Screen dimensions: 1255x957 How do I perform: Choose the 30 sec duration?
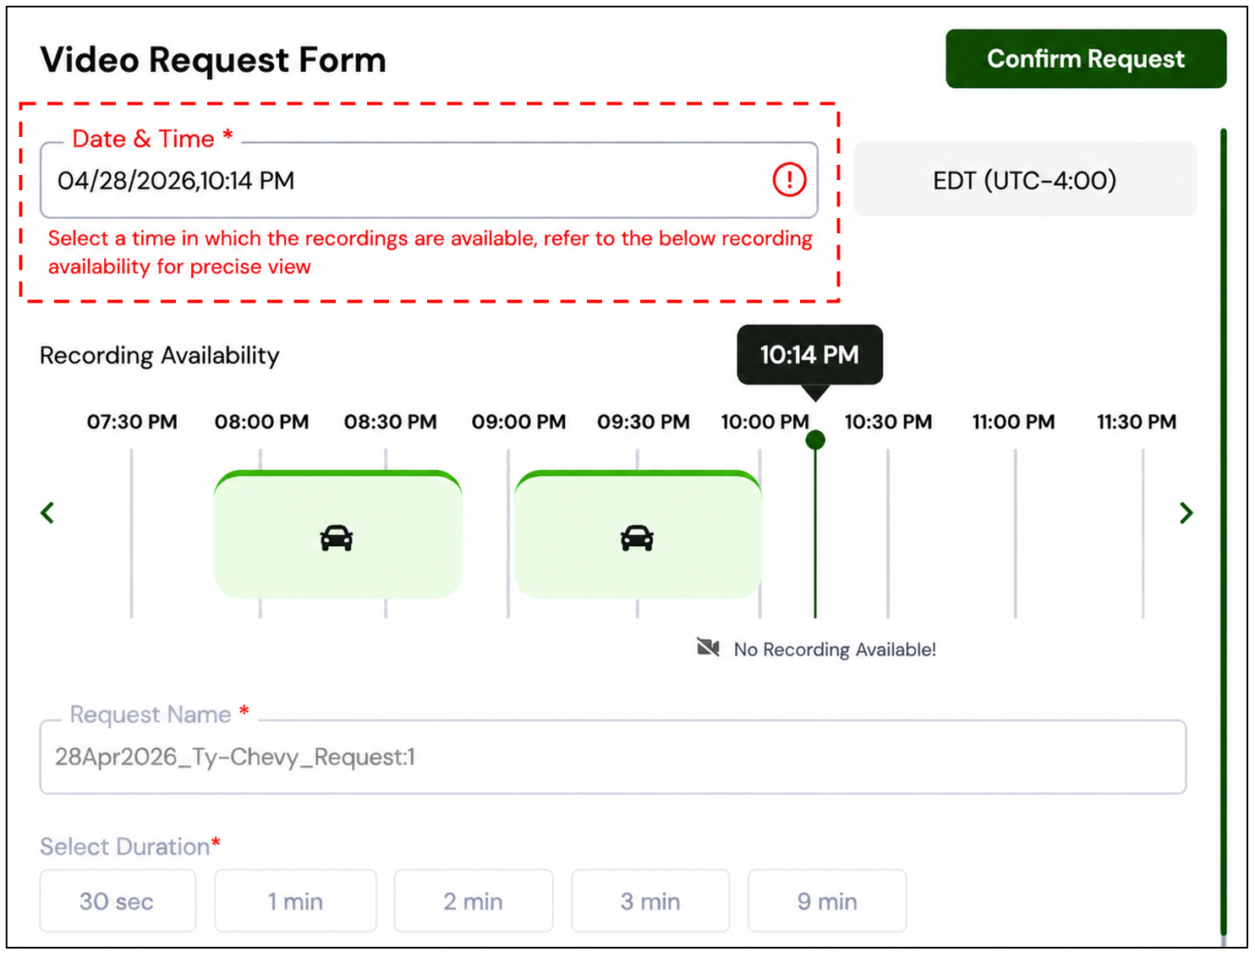click(118, 901)
